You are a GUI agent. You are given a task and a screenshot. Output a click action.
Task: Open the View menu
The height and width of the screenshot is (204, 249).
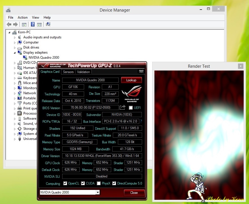click(35, 17)
